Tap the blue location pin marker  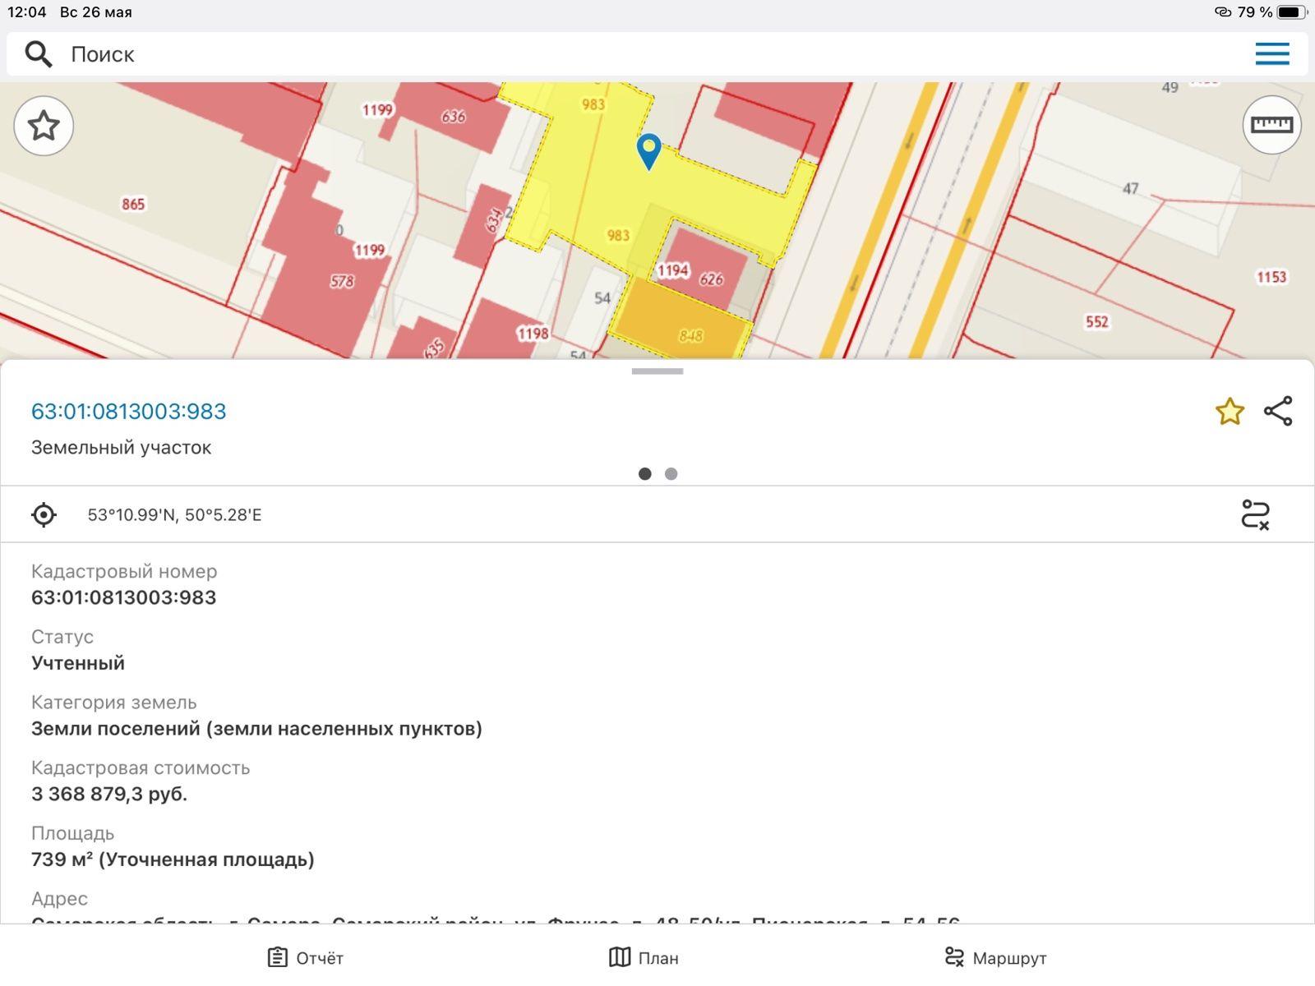(648, 150)
